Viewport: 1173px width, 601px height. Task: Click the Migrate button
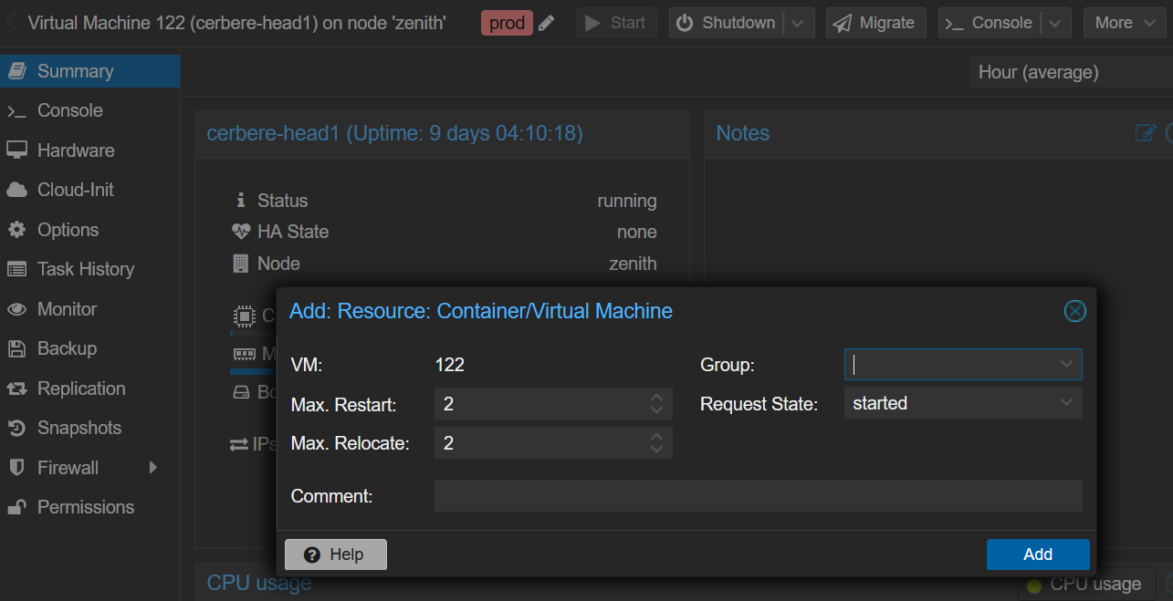pyautogui.click(x=875, y=24)
